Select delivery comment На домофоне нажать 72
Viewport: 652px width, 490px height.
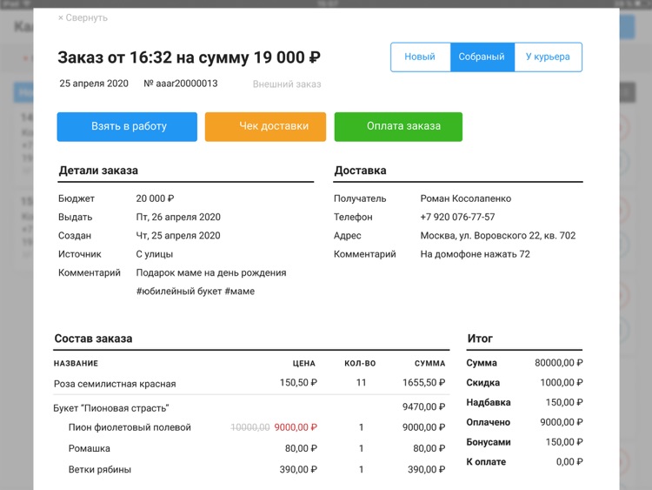coord(476,254)
